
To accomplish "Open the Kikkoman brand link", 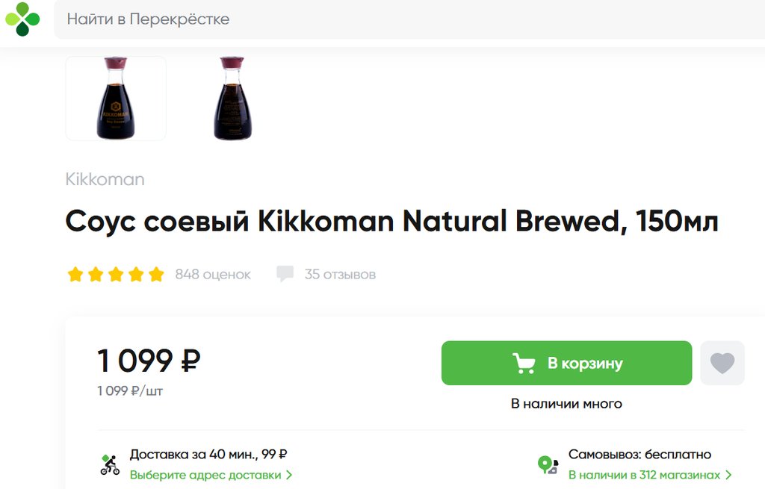I will [x=105, y=179].
